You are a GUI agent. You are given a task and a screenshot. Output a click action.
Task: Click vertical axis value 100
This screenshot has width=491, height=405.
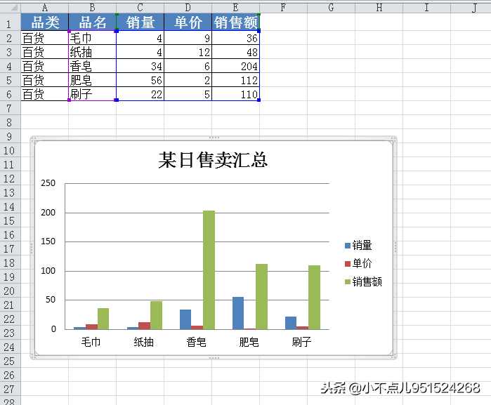48,271
